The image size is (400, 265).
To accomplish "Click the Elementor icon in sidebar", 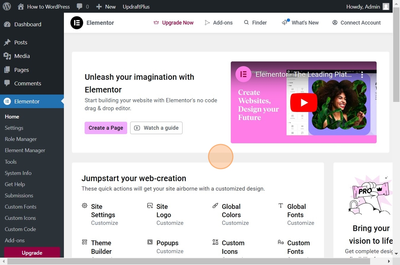I will coord(7,101).
